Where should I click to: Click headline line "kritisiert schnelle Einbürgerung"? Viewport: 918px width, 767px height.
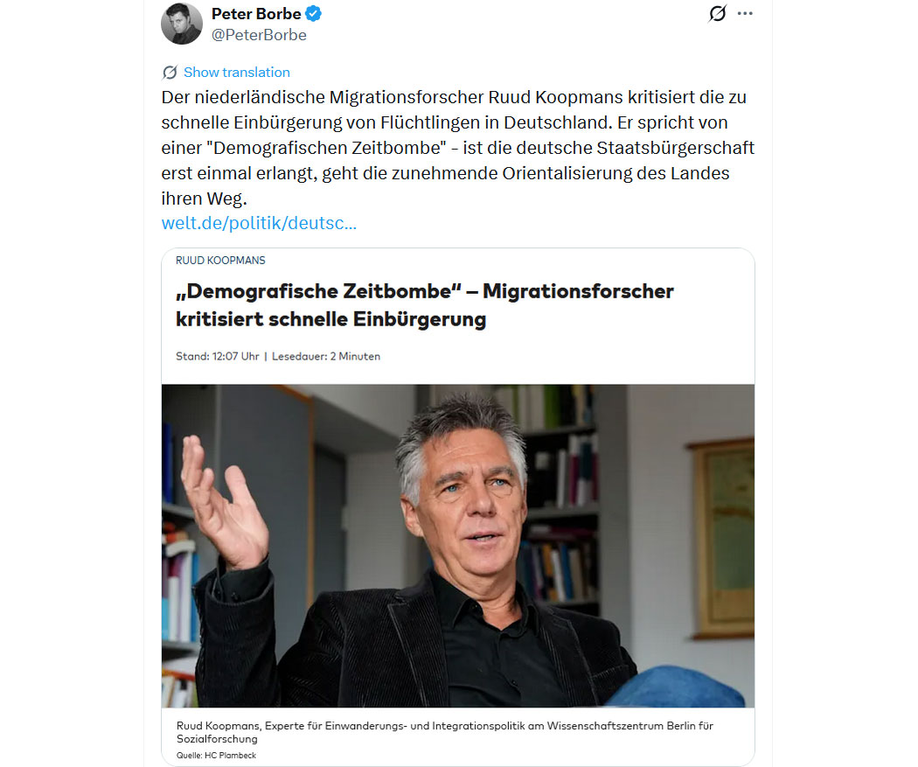click(330, 319)
